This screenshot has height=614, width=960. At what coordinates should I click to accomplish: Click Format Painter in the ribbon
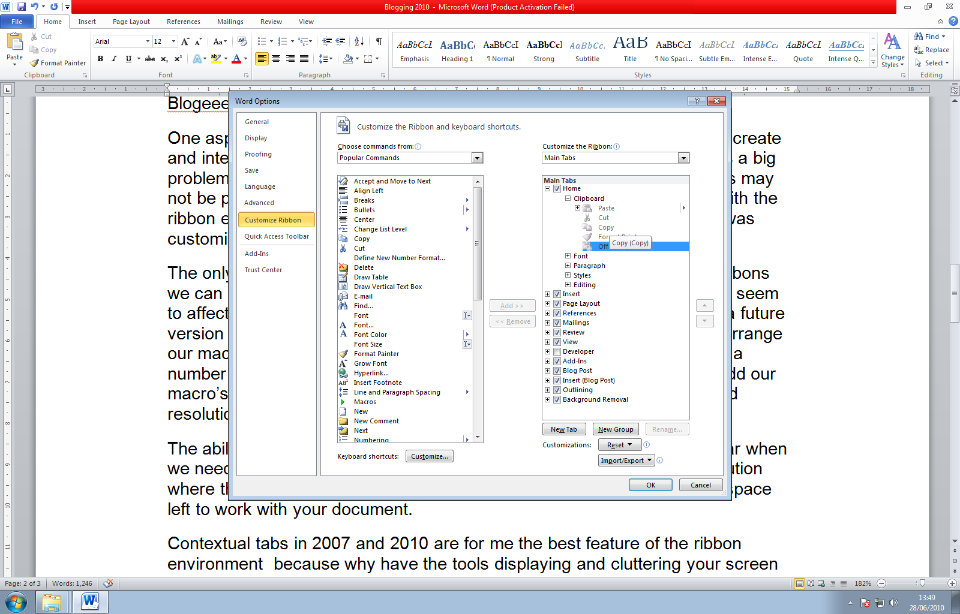(58, 63)
